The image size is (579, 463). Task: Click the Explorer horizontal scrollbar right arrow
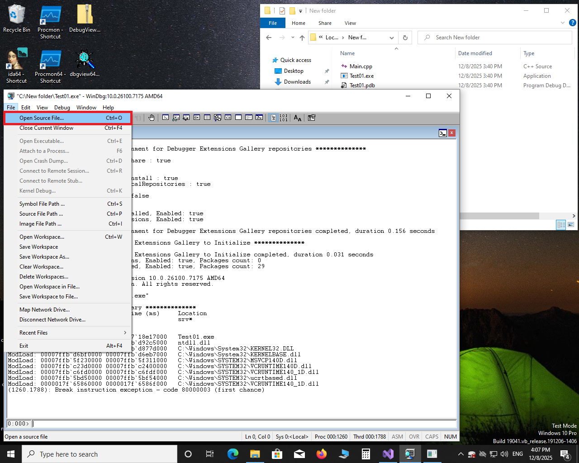click(x=574, y=216)
